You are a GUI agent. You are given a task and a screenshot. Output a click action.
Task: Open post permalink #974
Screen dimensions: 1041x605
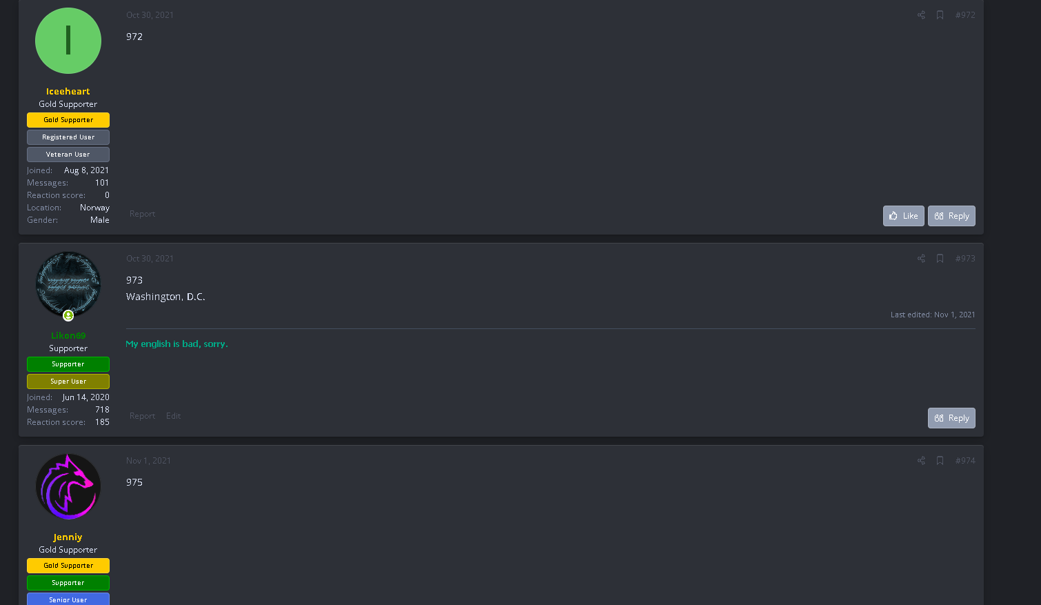click(965, 461)
